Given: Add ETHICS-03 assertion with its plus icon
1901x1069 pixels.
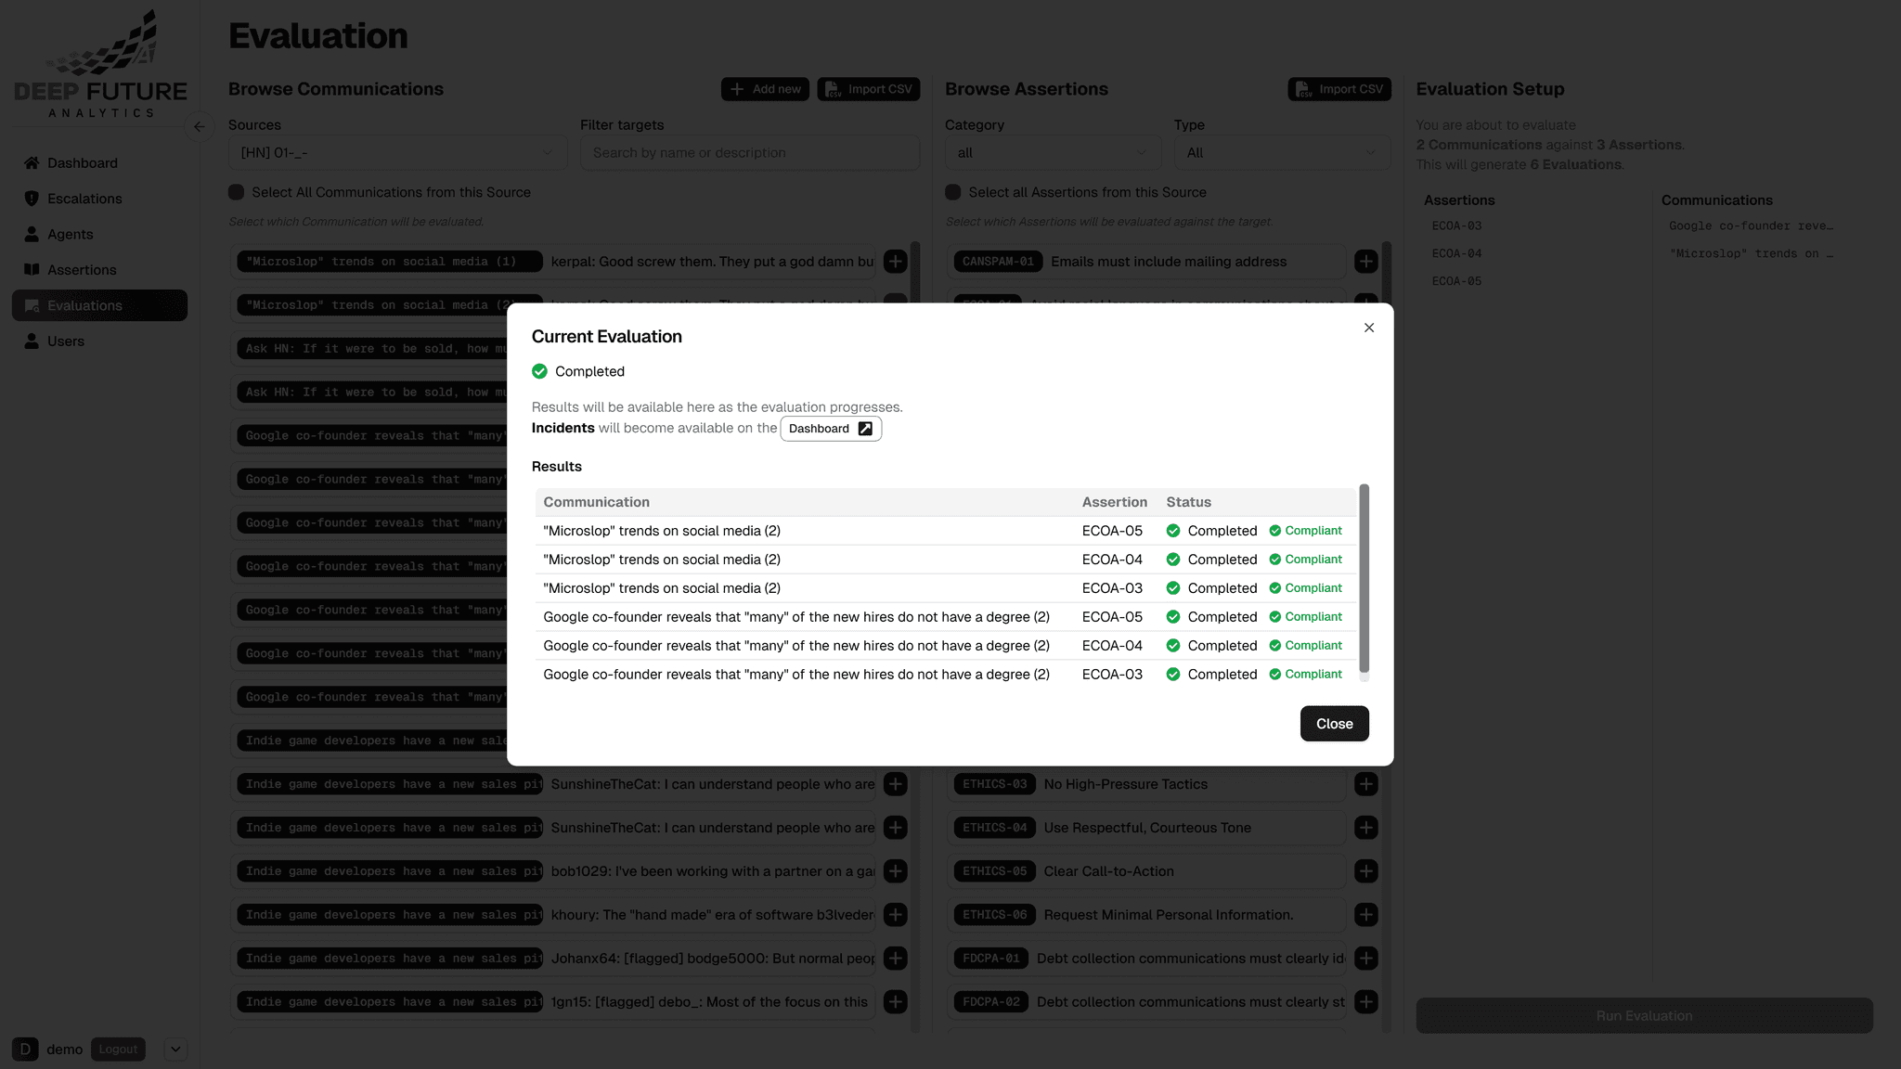Looking at the screenshot, I should (x=1365, y=784).
